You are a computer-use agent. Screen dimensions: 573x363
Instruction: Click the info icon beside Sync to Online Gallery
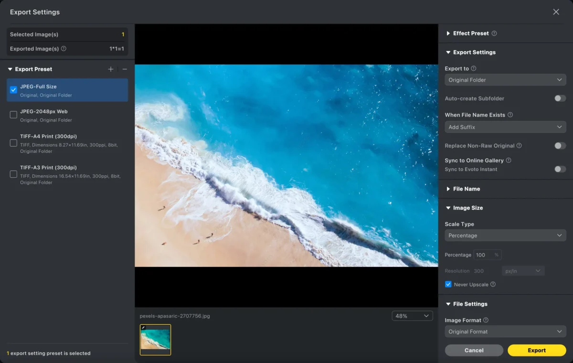click(509, 160)
